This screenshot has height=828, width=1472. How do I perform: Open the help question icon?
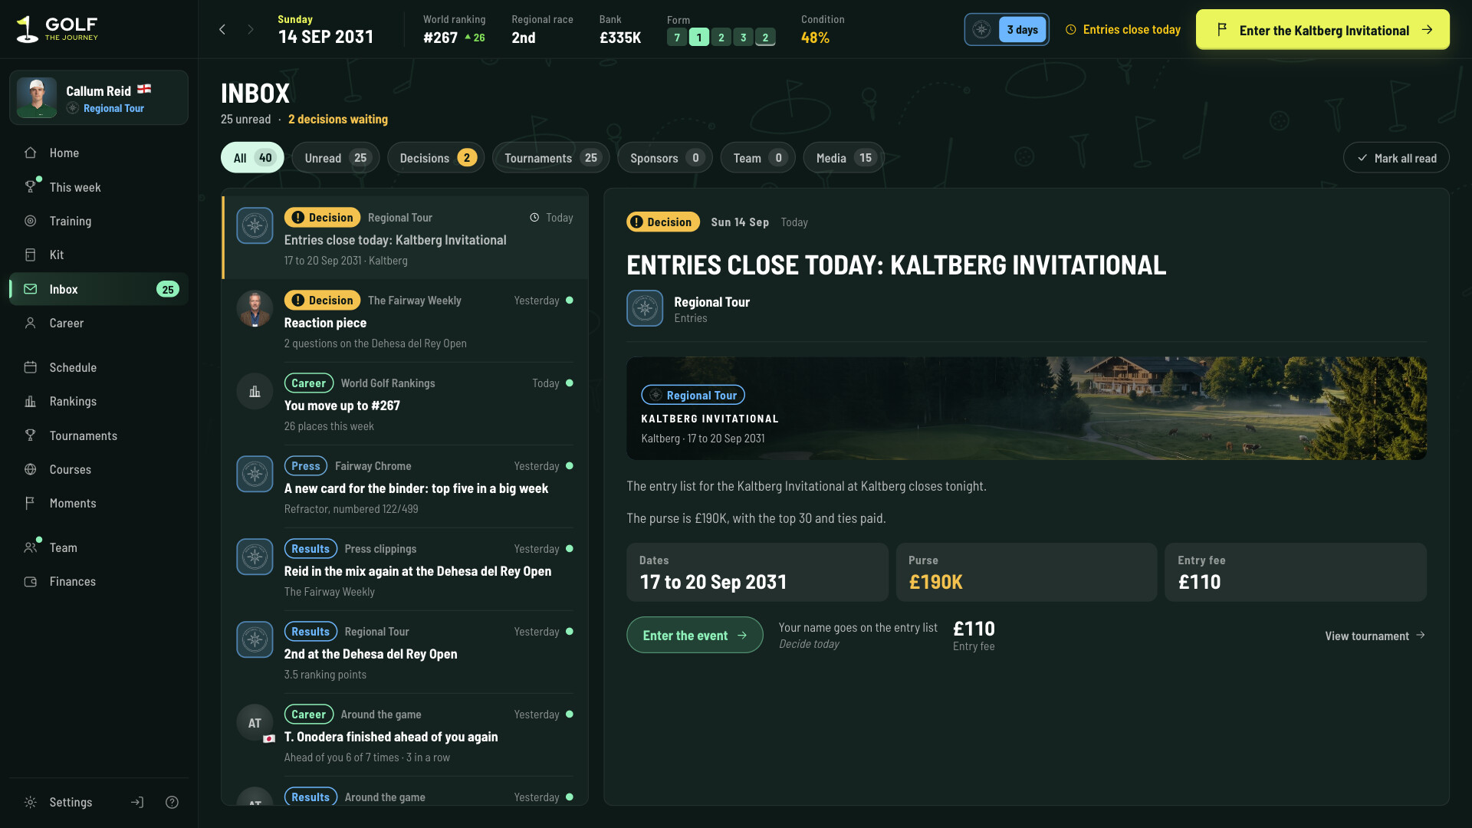(x=172, y=802)
